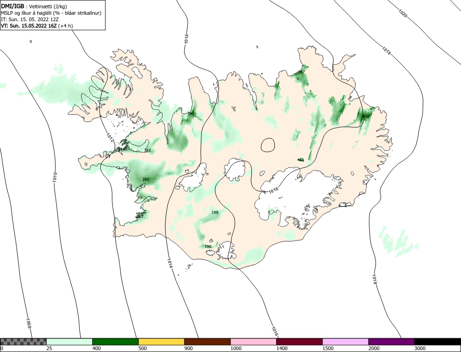
Task: Click the 'IT: Sun. 15. 05. 2022 12Z' line
Action: pos(30,19)
